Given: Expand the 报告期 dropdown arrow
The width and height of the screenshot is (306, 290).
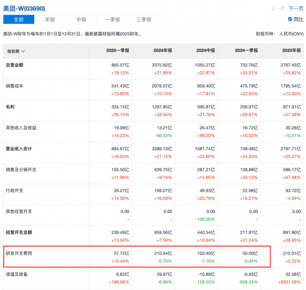Looking at the screenshot, I should pos(23,51).
